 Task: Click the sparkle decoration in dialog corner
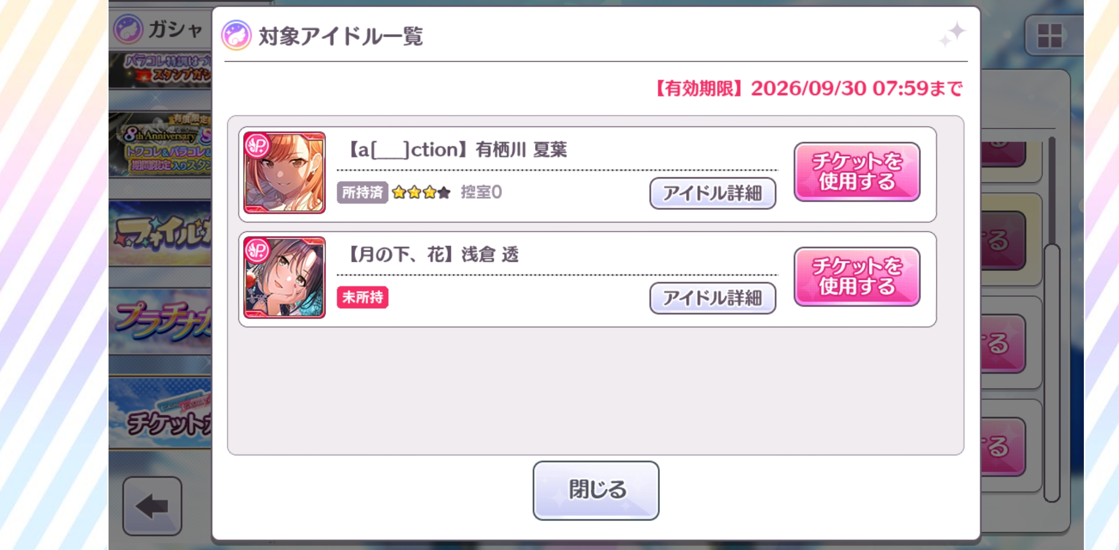952,34
